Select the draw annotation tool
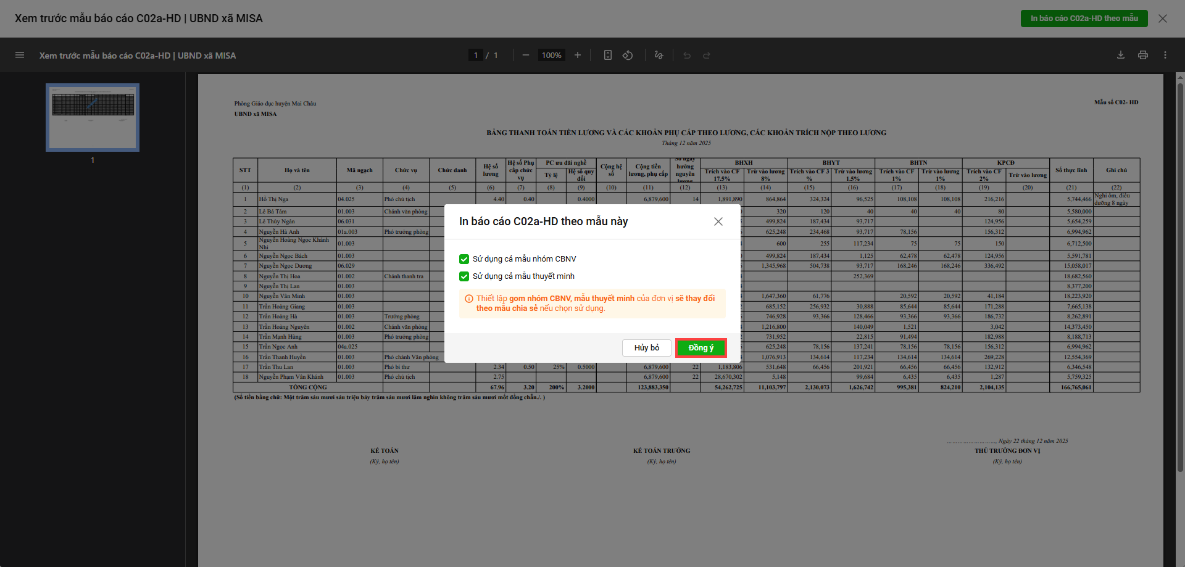The image size is (1185, 567). coord(659,56)
